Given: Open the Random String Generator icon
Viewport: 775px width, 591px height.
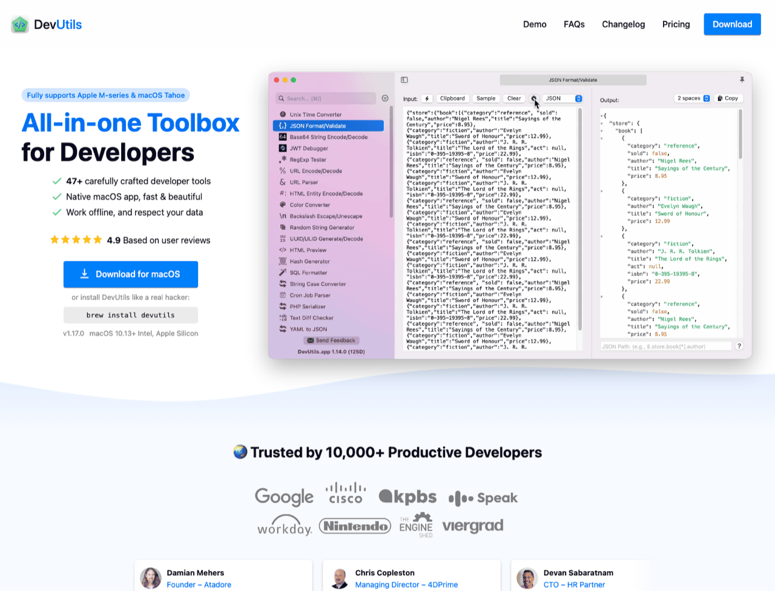Looking at the screenshot, I should pos(283,227).
